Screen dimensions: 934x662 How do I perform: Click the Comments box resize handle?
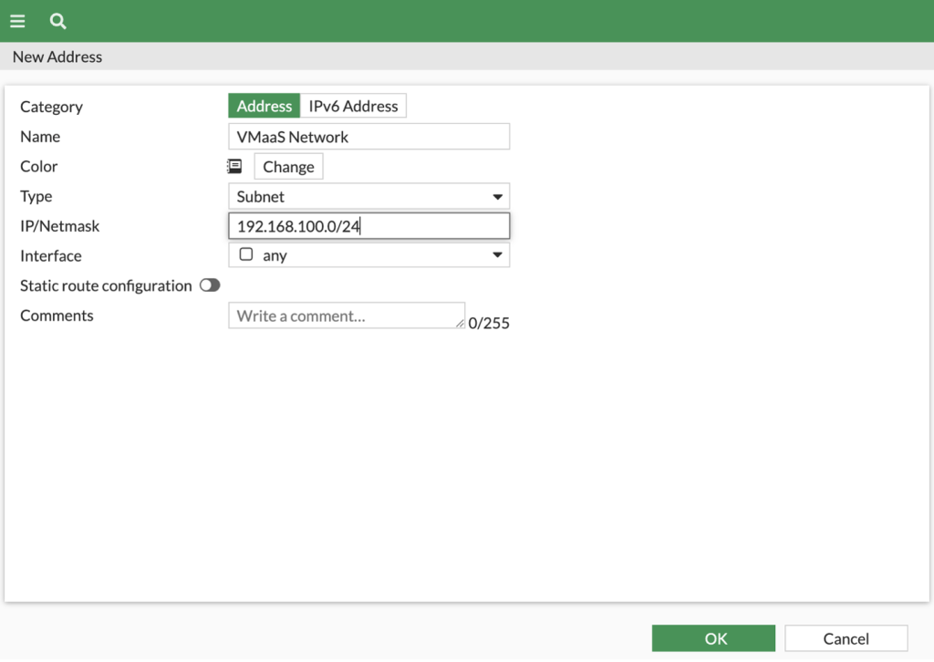click(x=460, y=323)
